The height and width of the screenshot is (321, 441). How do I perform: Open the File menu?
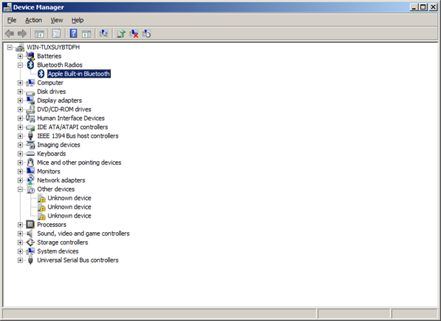pos(12,20)
